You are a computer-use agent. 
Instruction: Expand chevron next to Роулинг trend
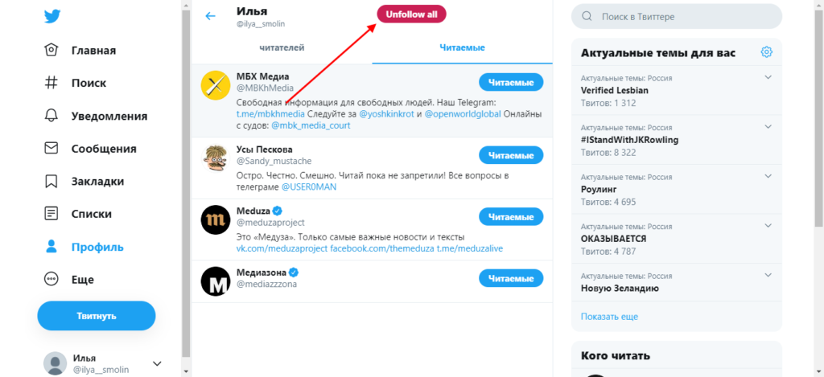click(768, 178)
